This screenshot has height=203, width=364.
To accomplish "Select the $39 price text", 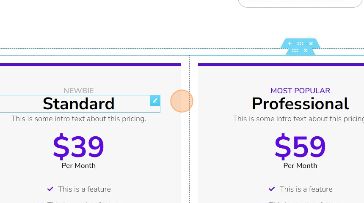I will coord(78,146).
